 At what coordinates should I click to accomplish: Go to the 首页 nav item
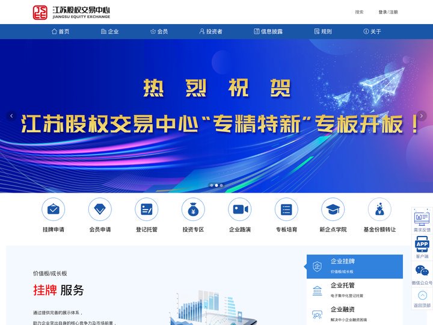pyautogui.click(x=61, y=31)
